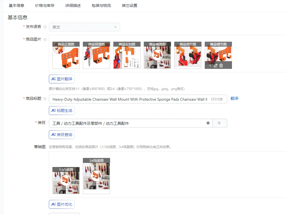Clear the category field with the X icon
The height and width of the screenshot is (215, 286).
click(208, 123)
